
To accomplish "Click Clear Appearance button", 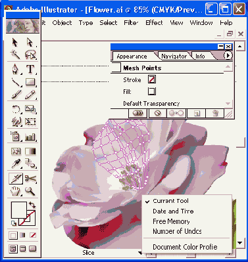I will [157, 113].
